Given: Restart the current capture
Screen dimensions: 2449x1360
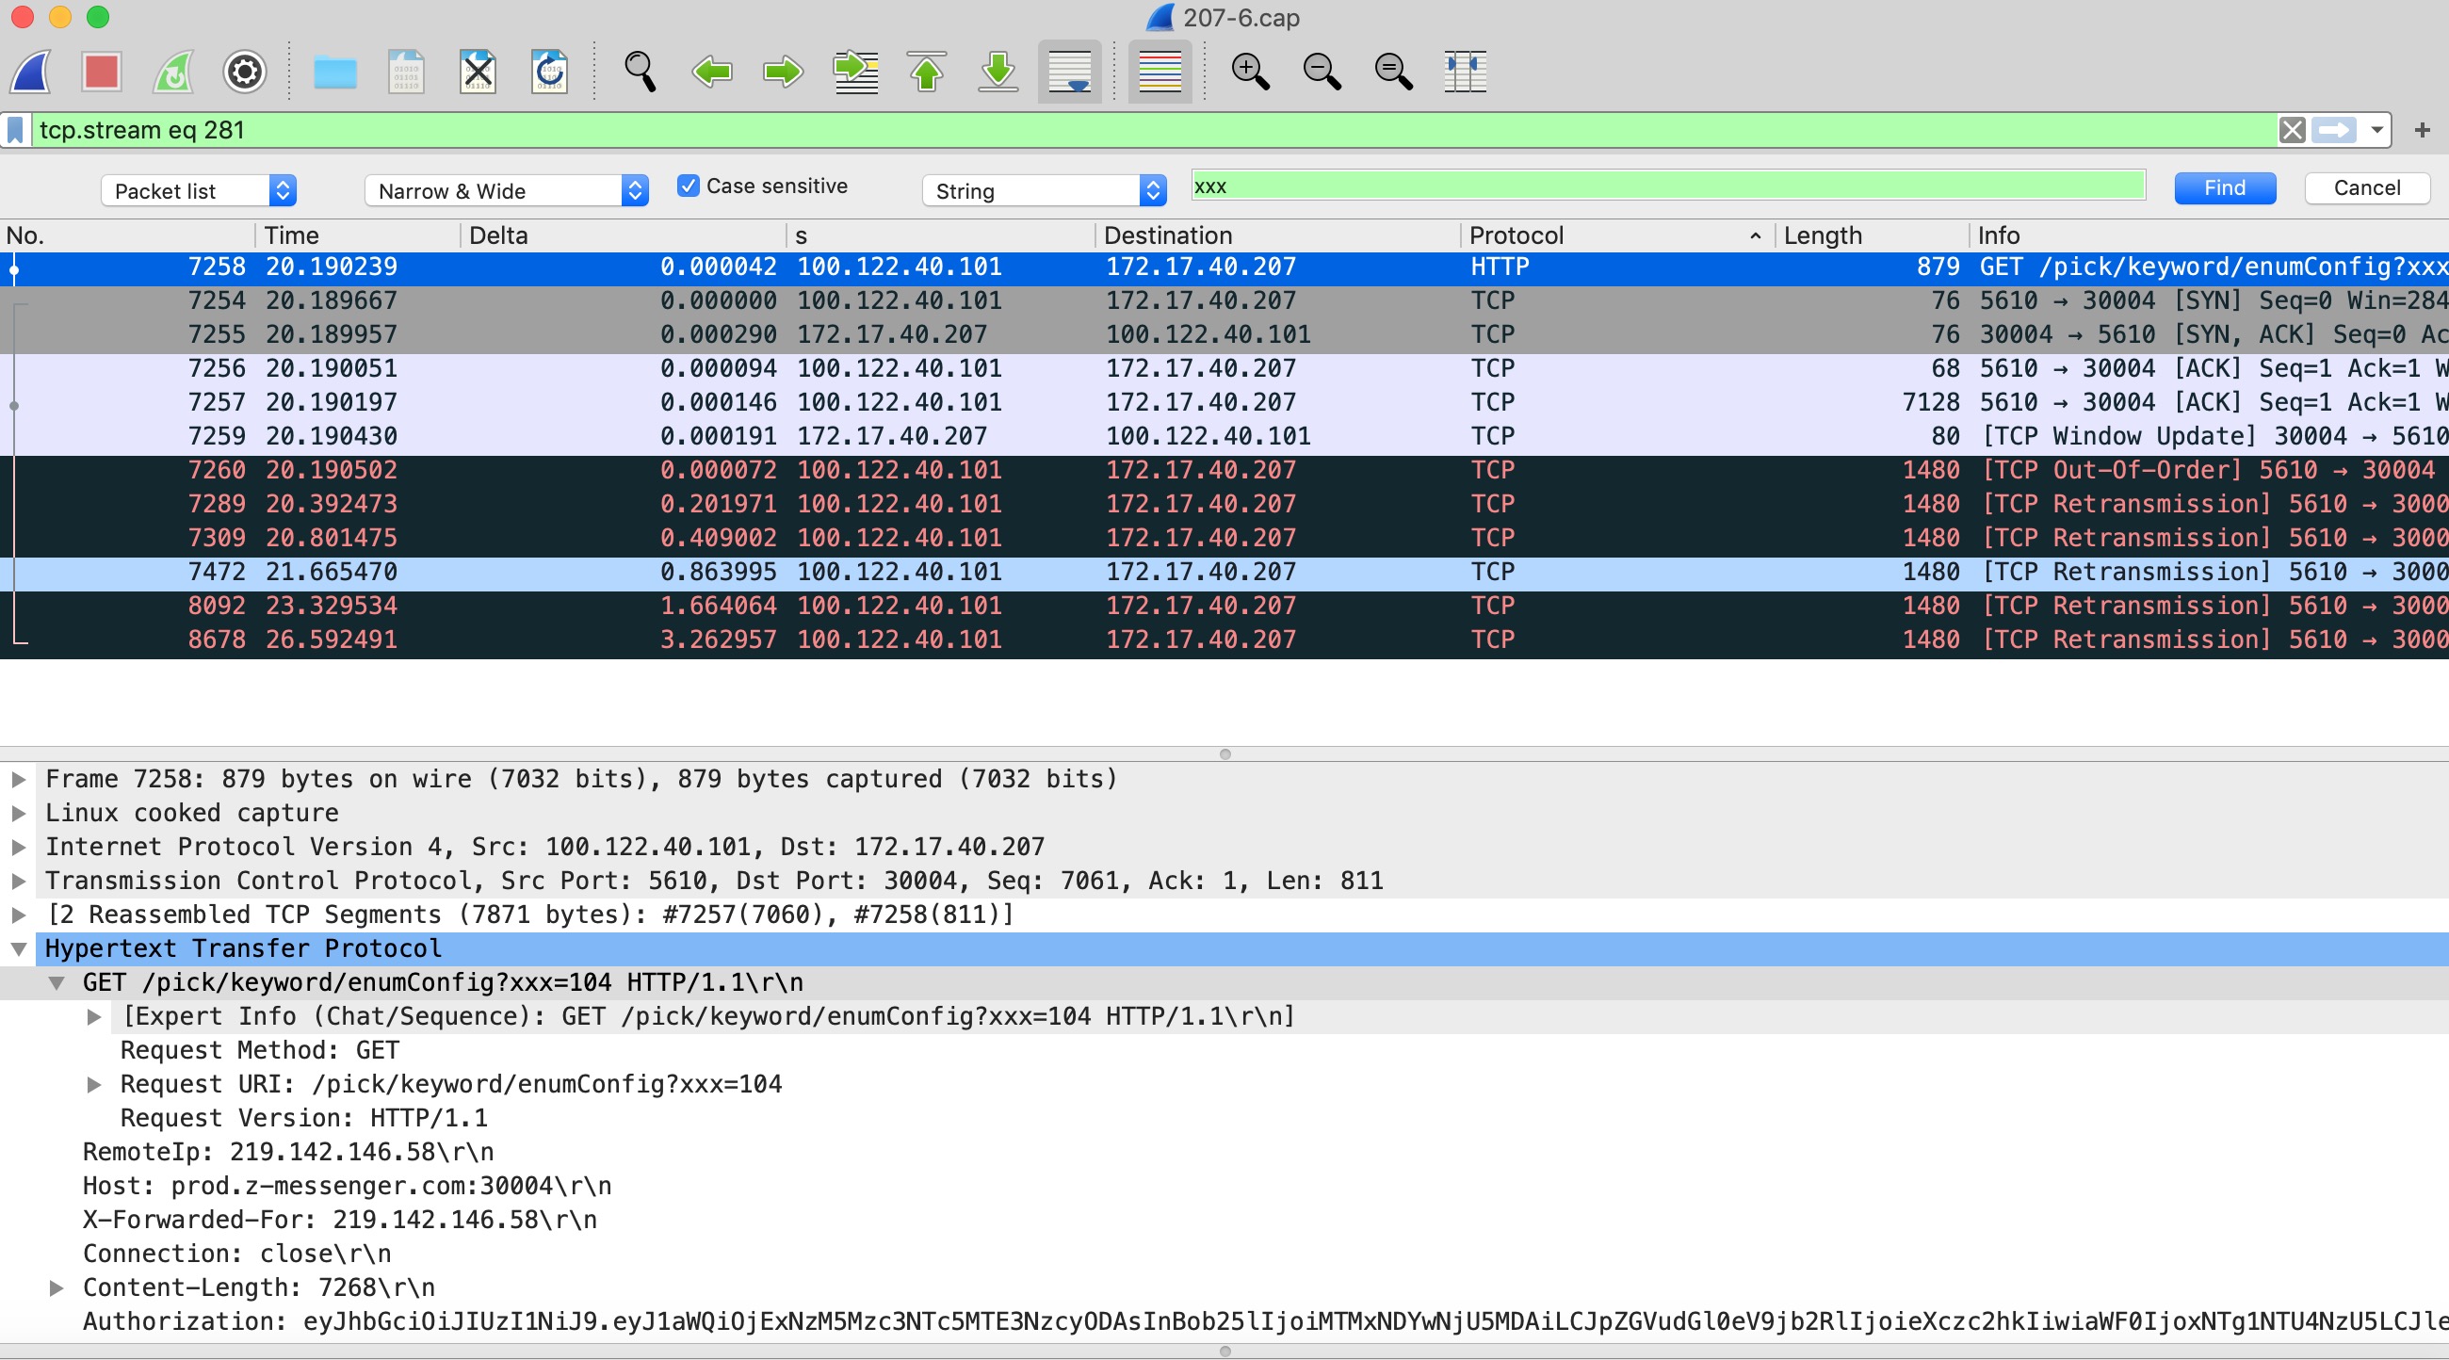Looking at the screenshot, I should pyautogui.click(x=173, y=72).
